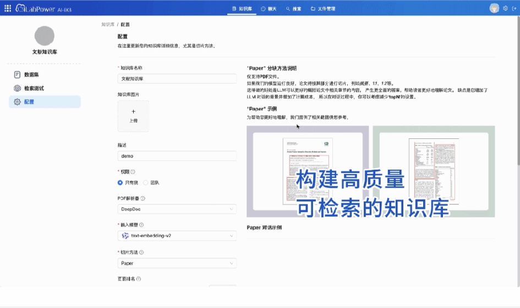Click the 检索测试 retrieval test icon
The height and width of the screenshot is (308, 520).
tap(17, 88)
